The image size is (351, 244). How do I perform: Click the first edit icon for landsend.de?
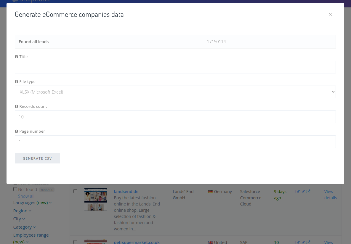pyautogui.click(x=297, y=192)
